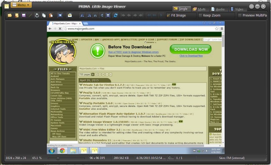This screenshot has width=271, height=165.
Task: Click the scroll document icon beside open folder
Action: pyautogui.click(x=17, y=15)
